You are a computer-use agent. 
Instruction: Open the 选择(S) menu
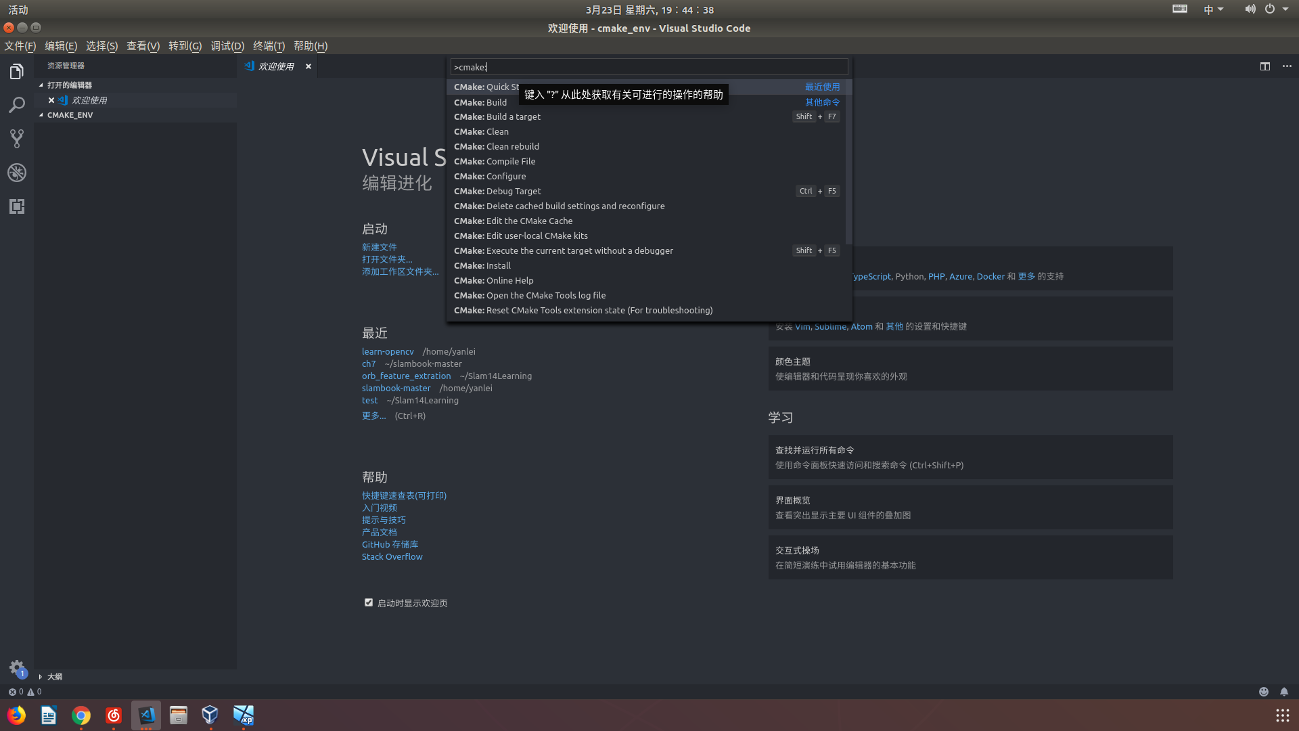click(x=101, y=46)
